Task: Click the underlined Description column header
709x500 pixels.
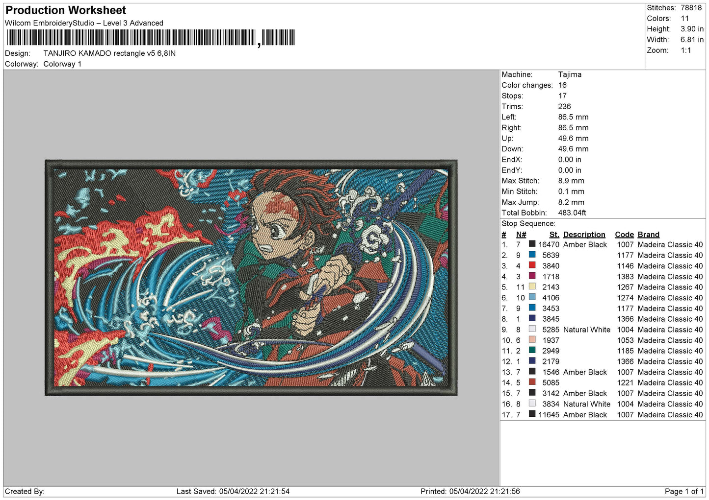Action: click(584, 235)
